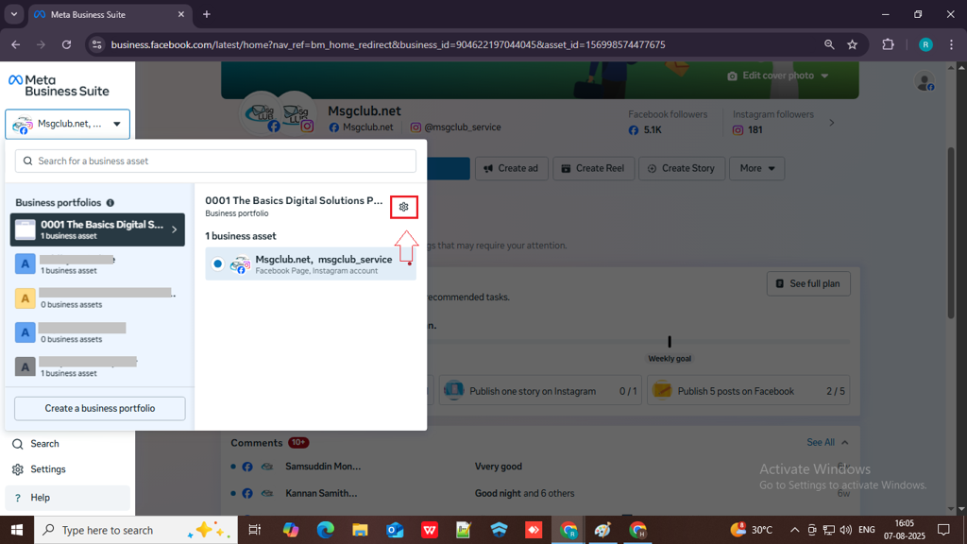This screenshot has width=967, height=544.
Task: Open the Chrome profile avatar R
Action: [x=925, y=44]
